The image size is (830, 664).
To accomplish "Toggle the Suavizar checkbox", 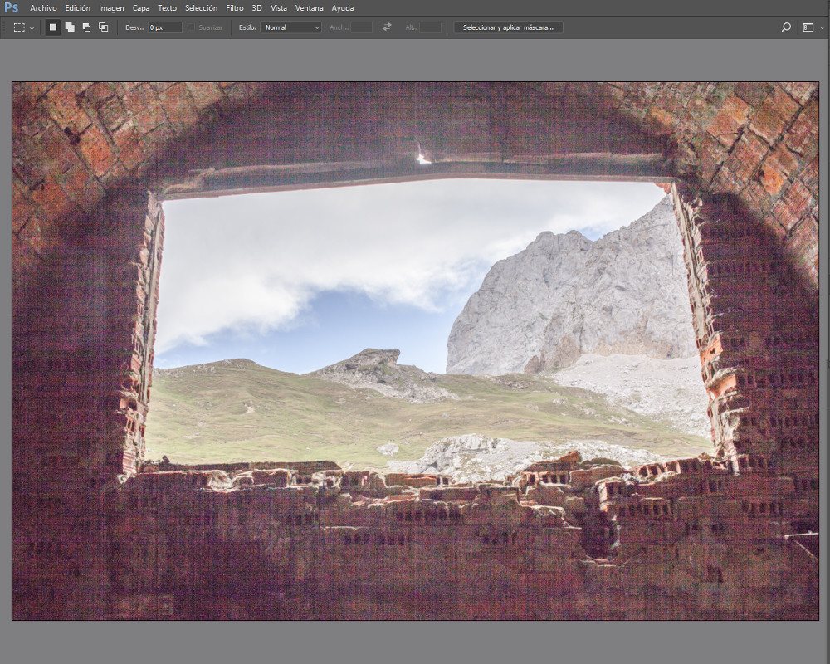I will point(192,27).
